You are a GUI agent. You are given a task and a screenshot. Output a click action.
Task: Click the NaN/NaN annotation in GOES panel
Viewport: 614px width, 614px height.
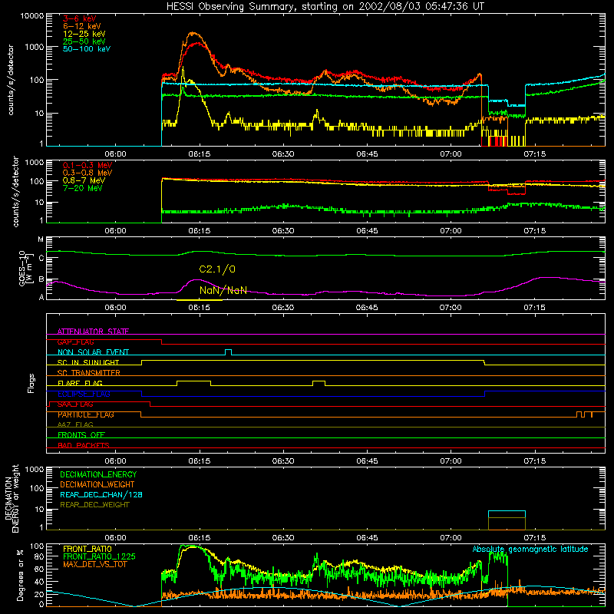coord(223,290)
